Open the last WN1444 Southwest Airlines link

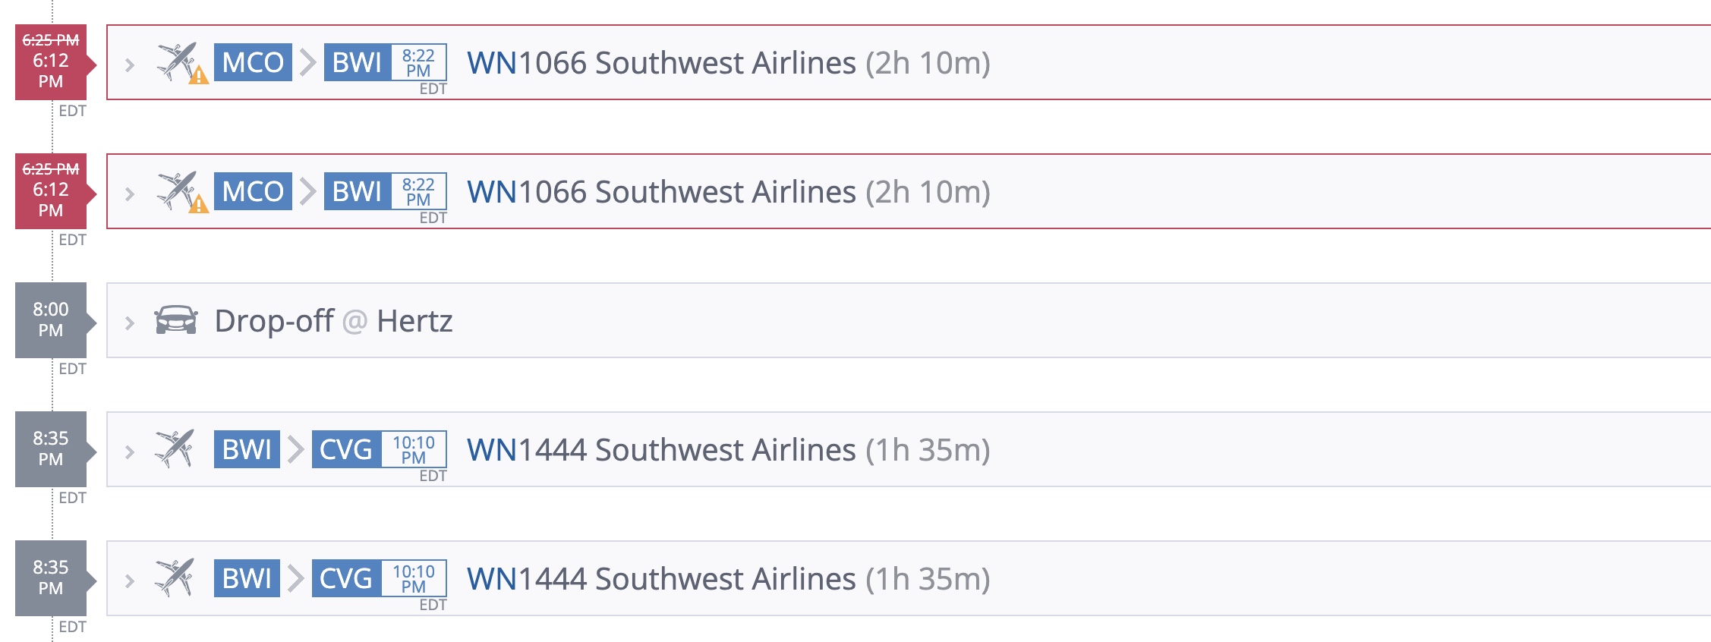click(660, 579)
